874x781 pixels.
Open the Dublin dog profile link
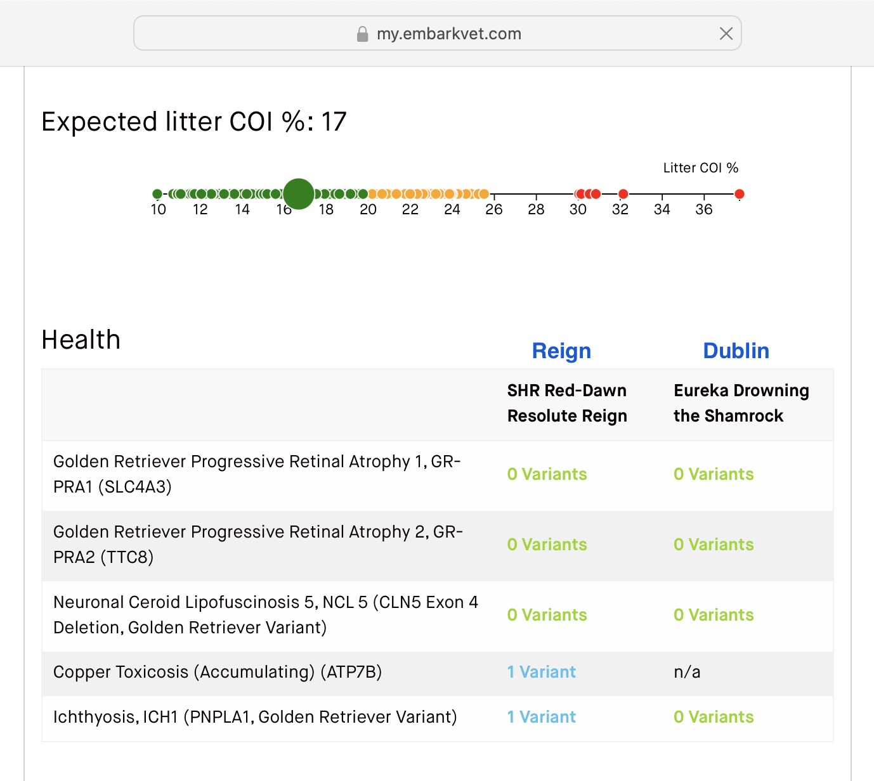click(736, 351)
